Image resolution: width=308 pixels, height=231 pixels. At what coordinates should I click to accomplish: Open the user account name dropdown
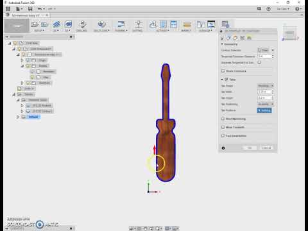tap(283, 9)
